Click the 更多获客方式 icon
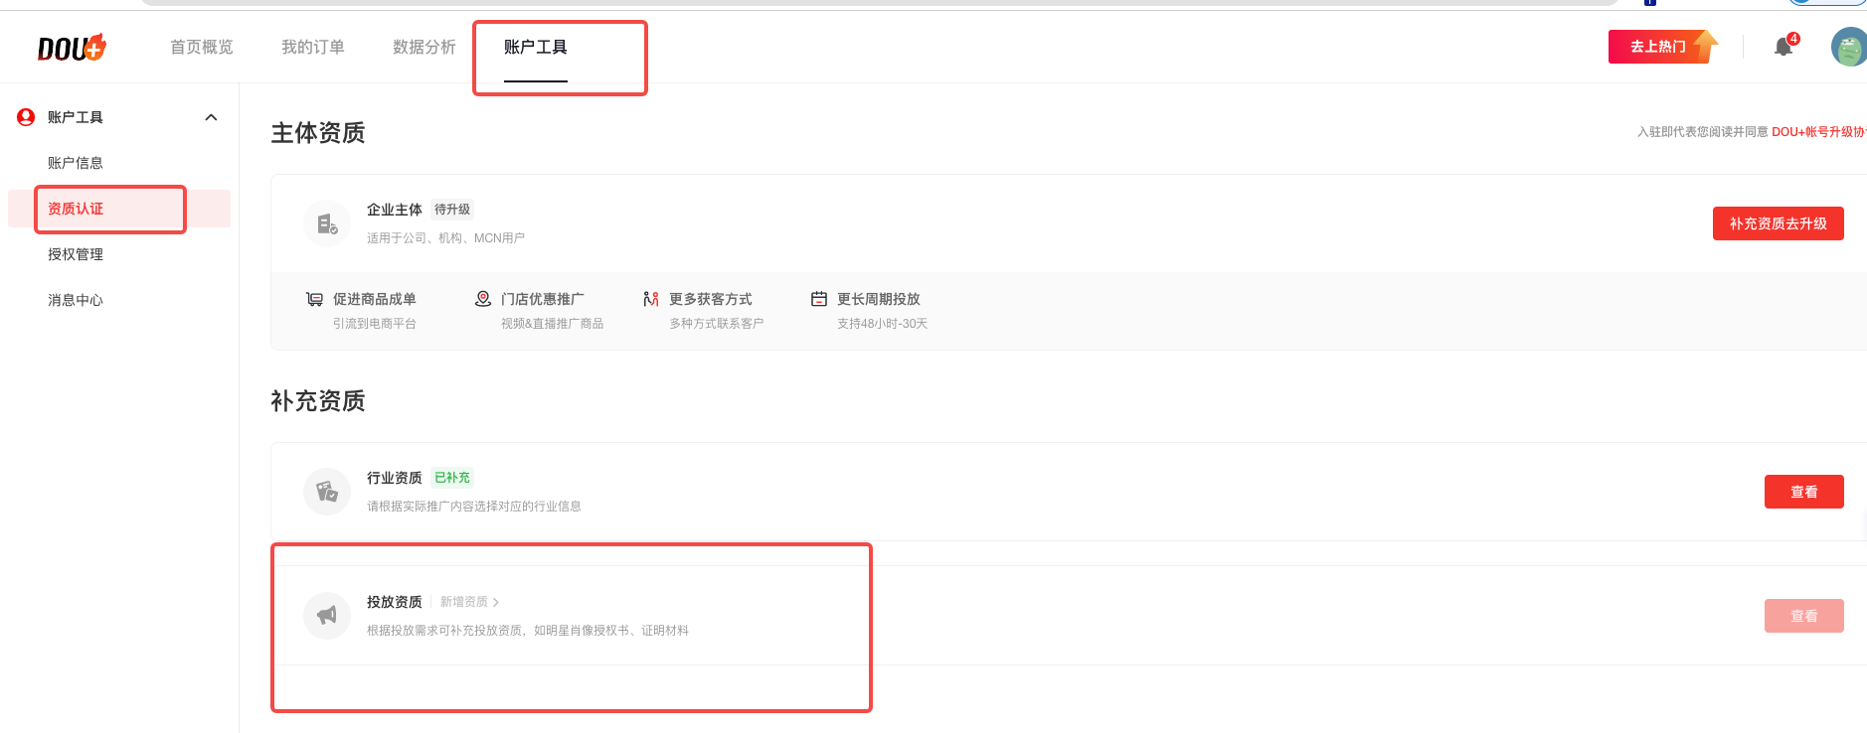1867x733 pixels. (x=651, y=299)
